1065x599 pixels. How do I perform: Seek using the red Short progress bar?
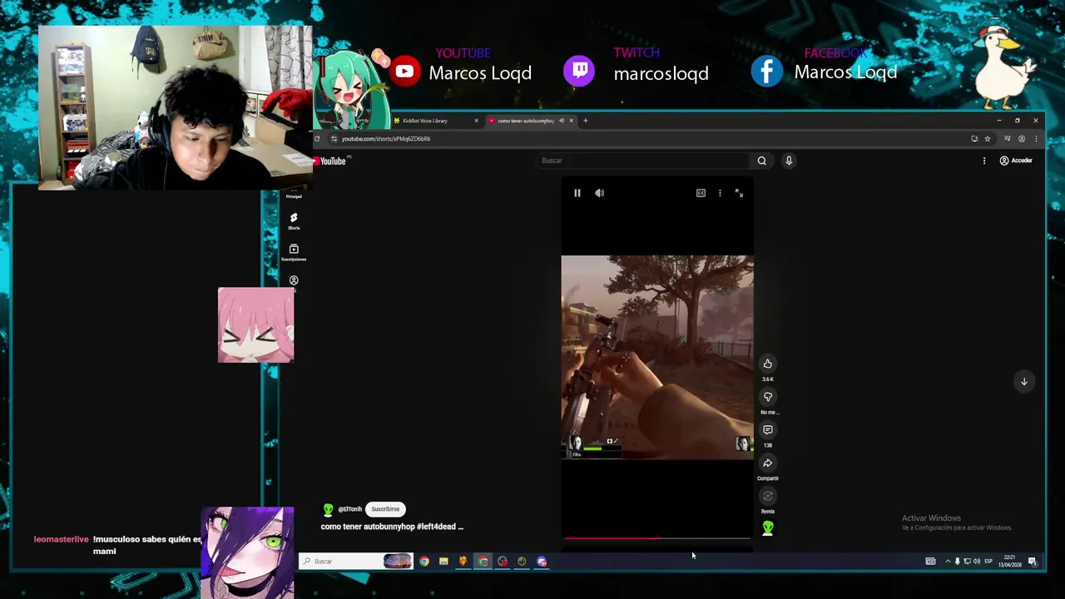point(657,538)
